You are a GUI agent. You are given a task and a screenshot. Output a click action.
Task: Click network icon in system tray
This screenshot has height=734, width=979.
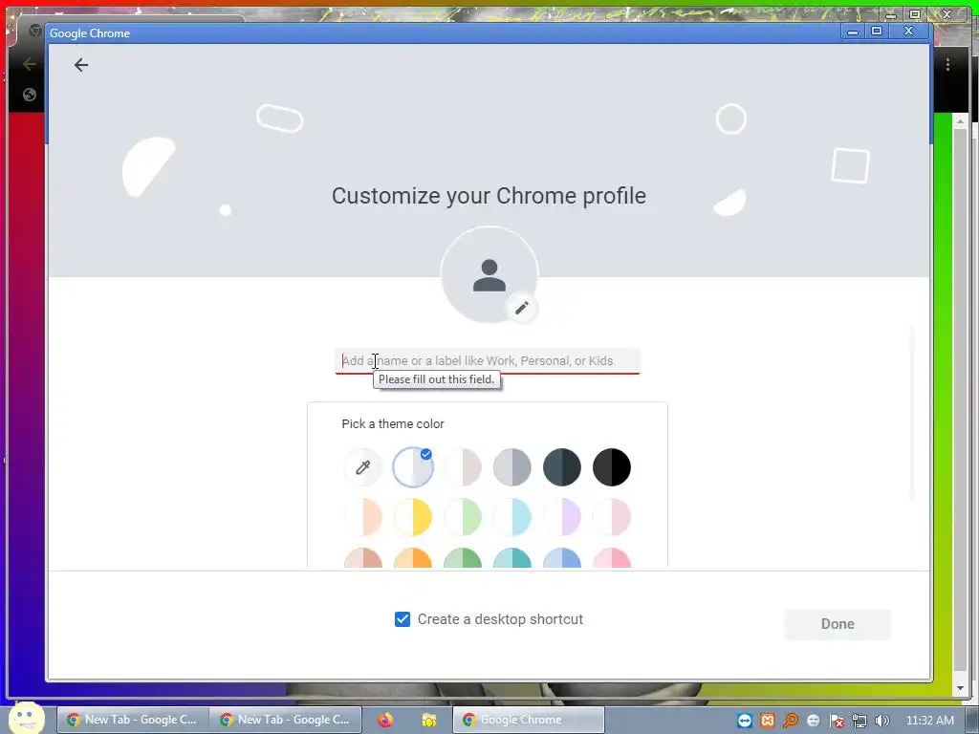pos(859,722)
